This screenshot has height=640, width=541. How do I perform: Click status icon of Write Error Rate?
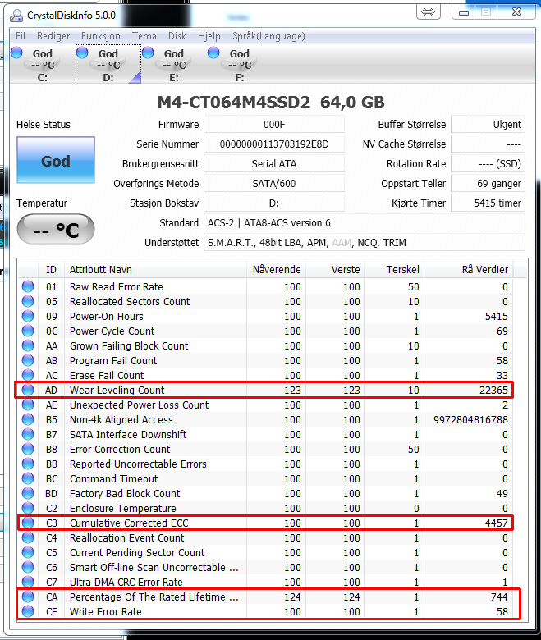pos(28,611)
